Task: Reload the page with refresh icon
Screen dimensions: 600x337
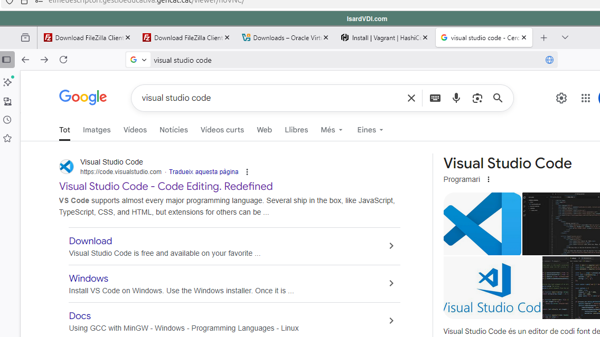Action: [63, 60]
